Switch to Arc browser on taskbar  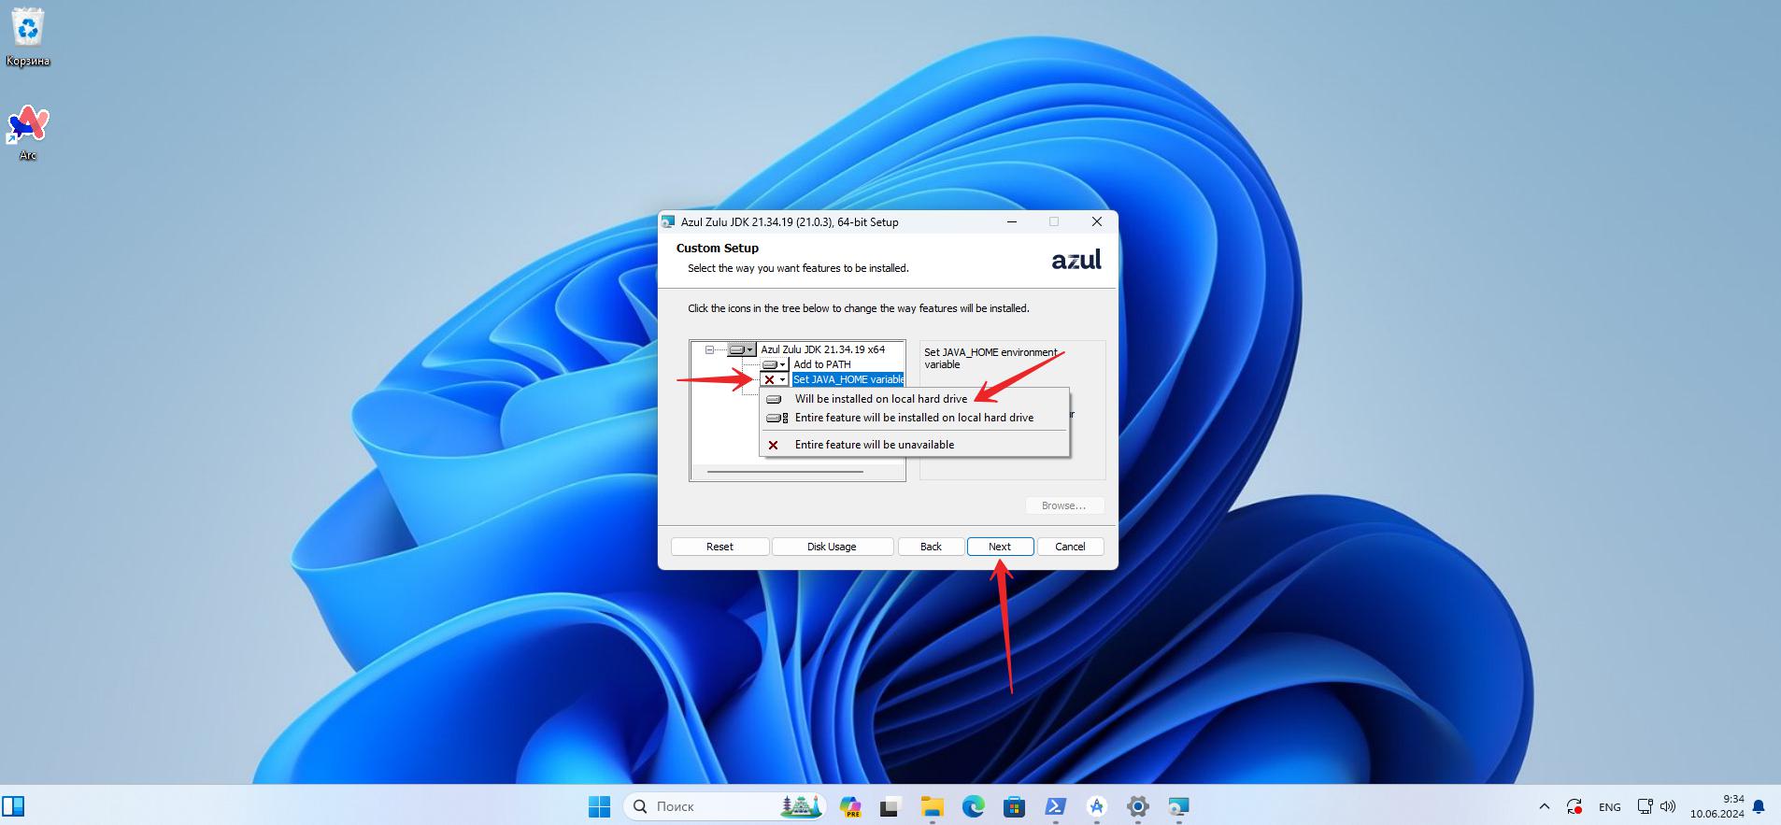(1096, 806)
